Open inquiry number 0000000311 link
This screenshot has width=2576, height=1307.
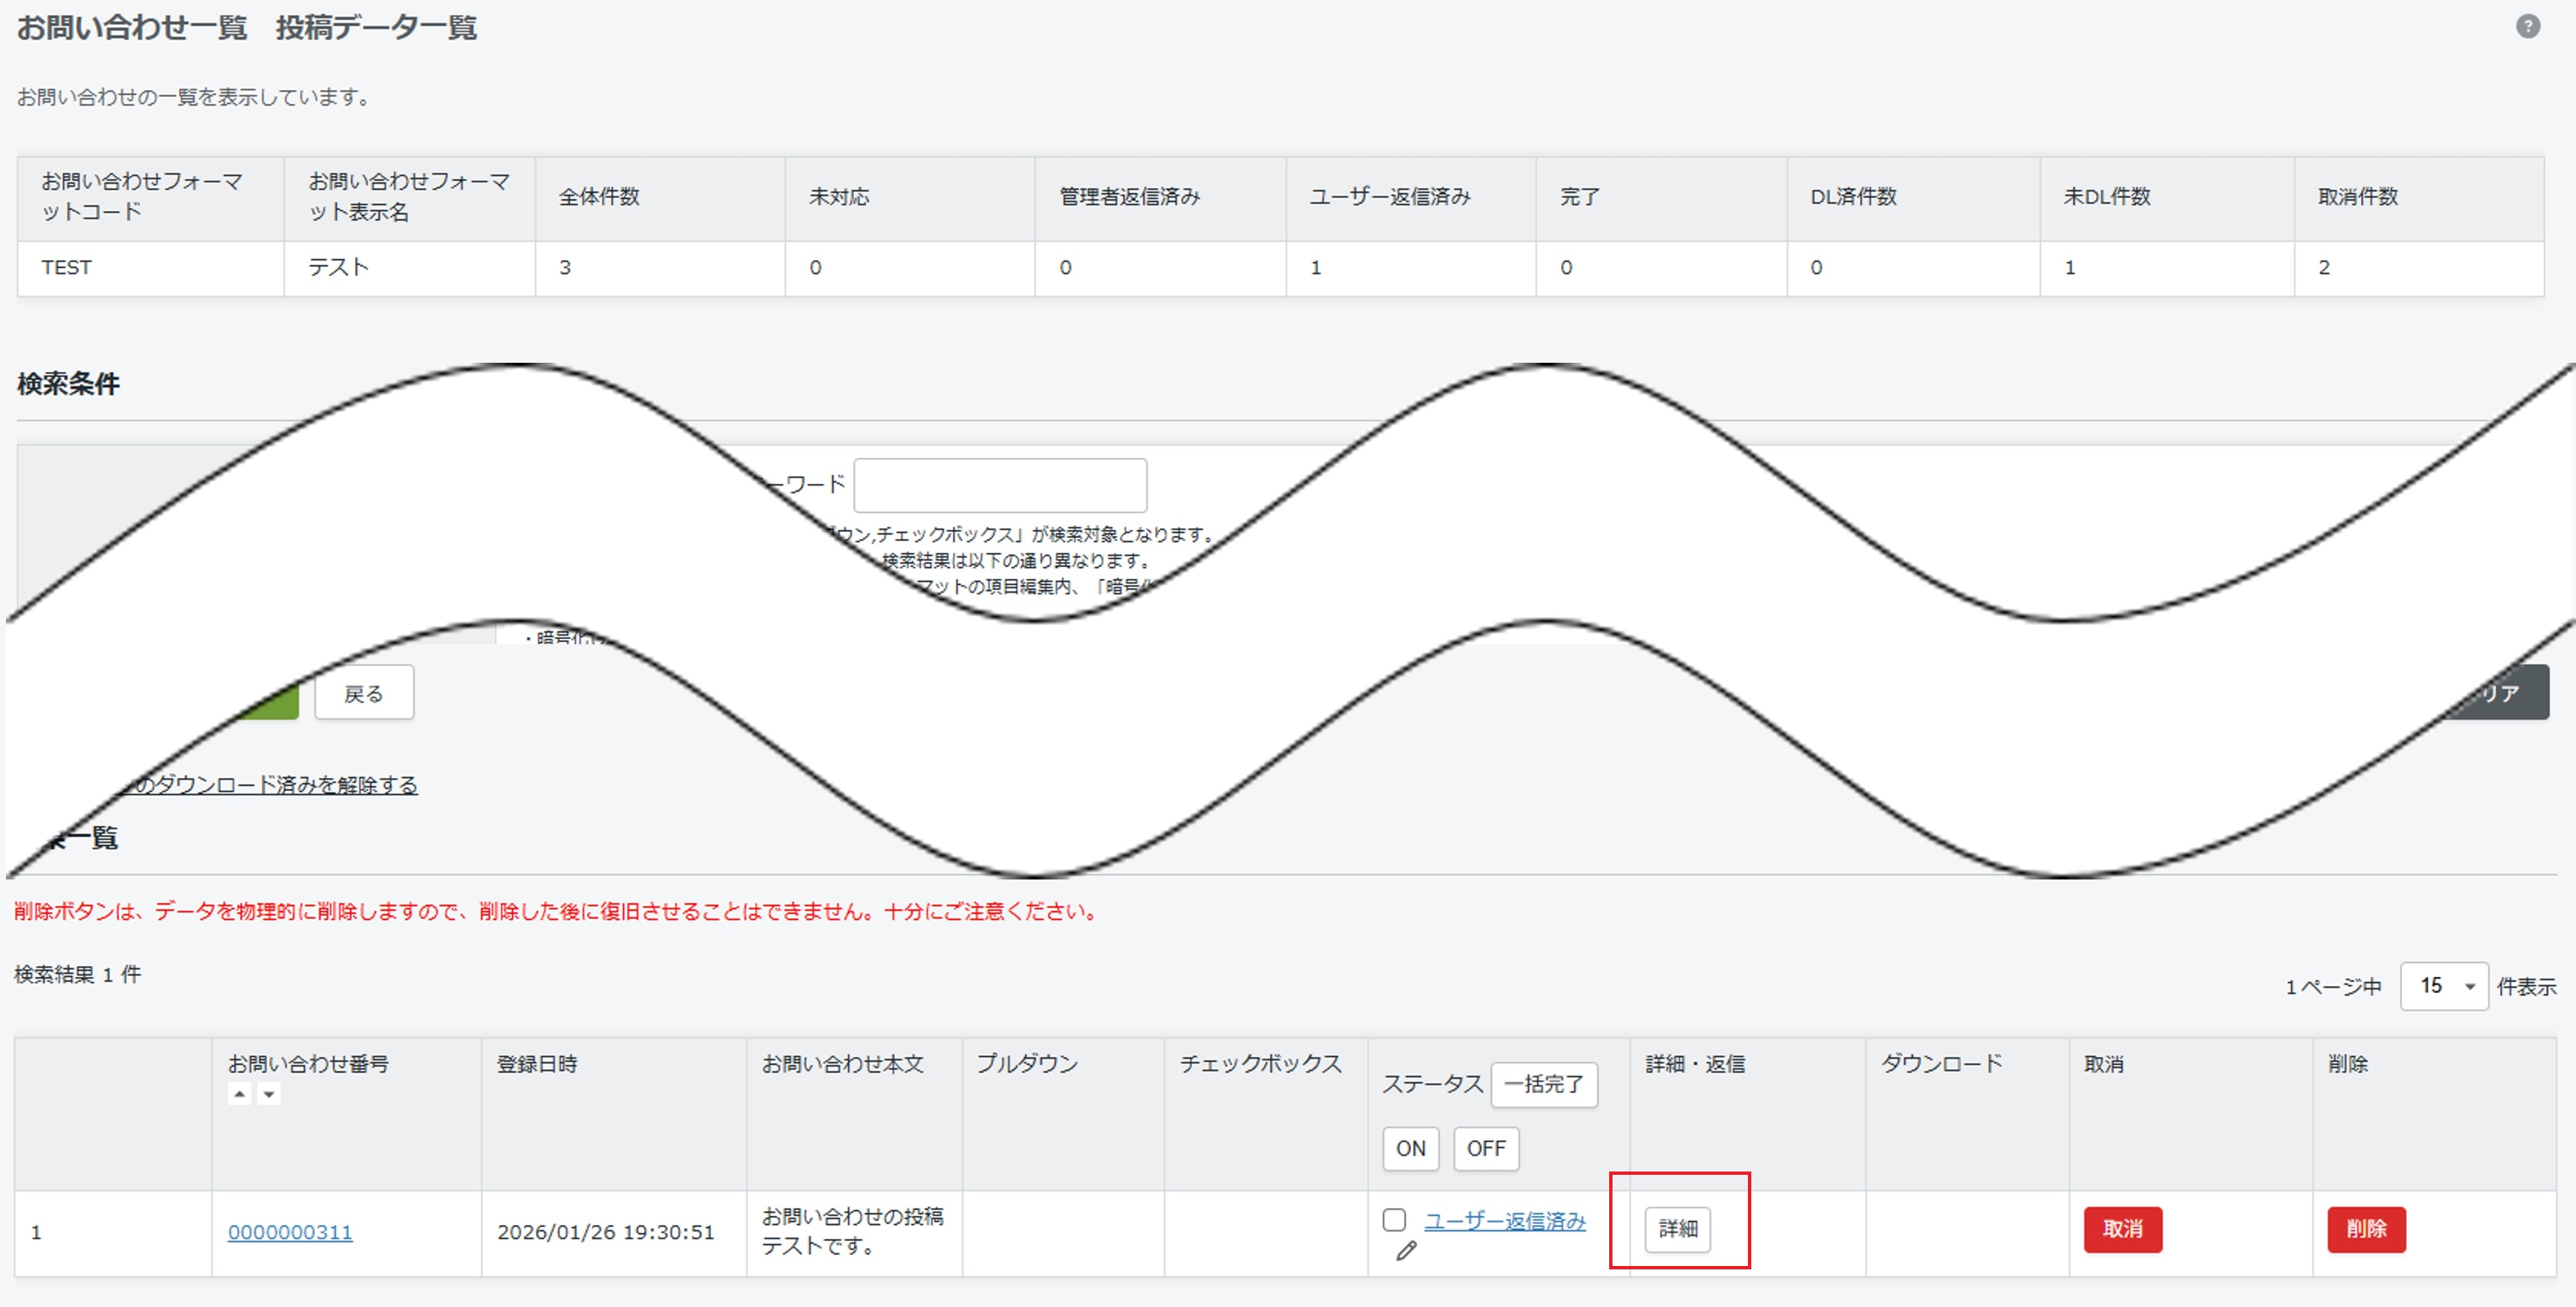(x=290, y=1232)
